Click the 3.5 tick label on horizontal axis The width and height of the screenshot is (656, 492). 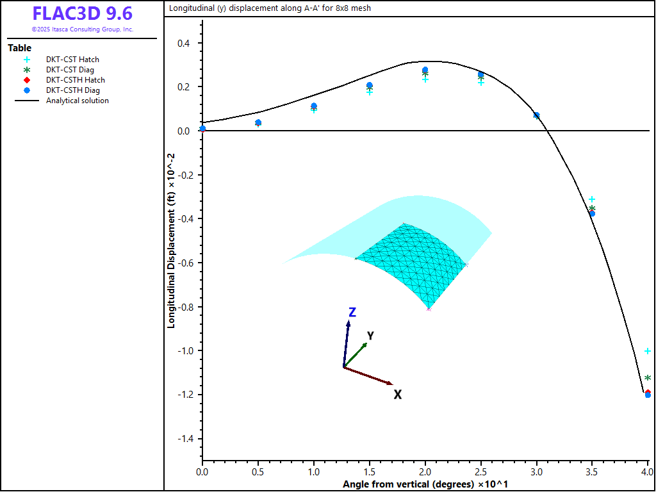click(592, 472)
